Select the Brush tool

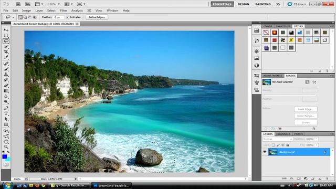(6, 69)
